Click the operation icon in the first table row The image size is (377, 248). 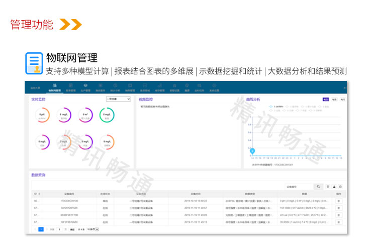pos(338,201)
